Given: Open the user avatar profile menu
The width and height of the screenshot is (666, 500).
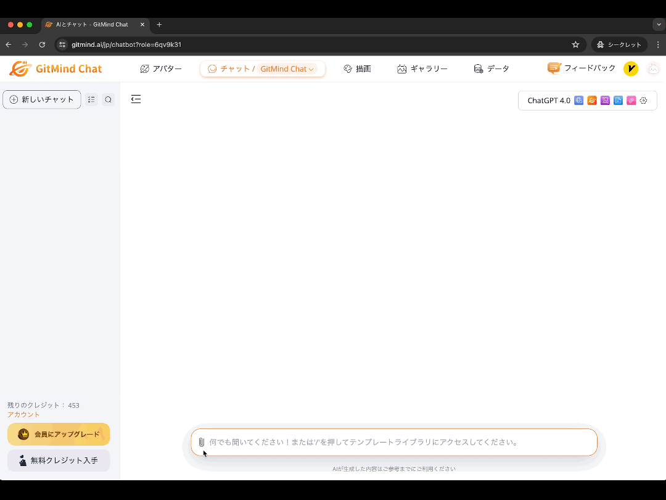Looking at the screenshot, I should point(653,69).
